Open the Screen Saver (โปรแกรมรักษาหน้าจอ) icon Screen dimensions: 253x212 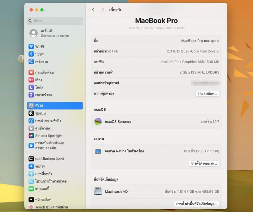[31, 181]
